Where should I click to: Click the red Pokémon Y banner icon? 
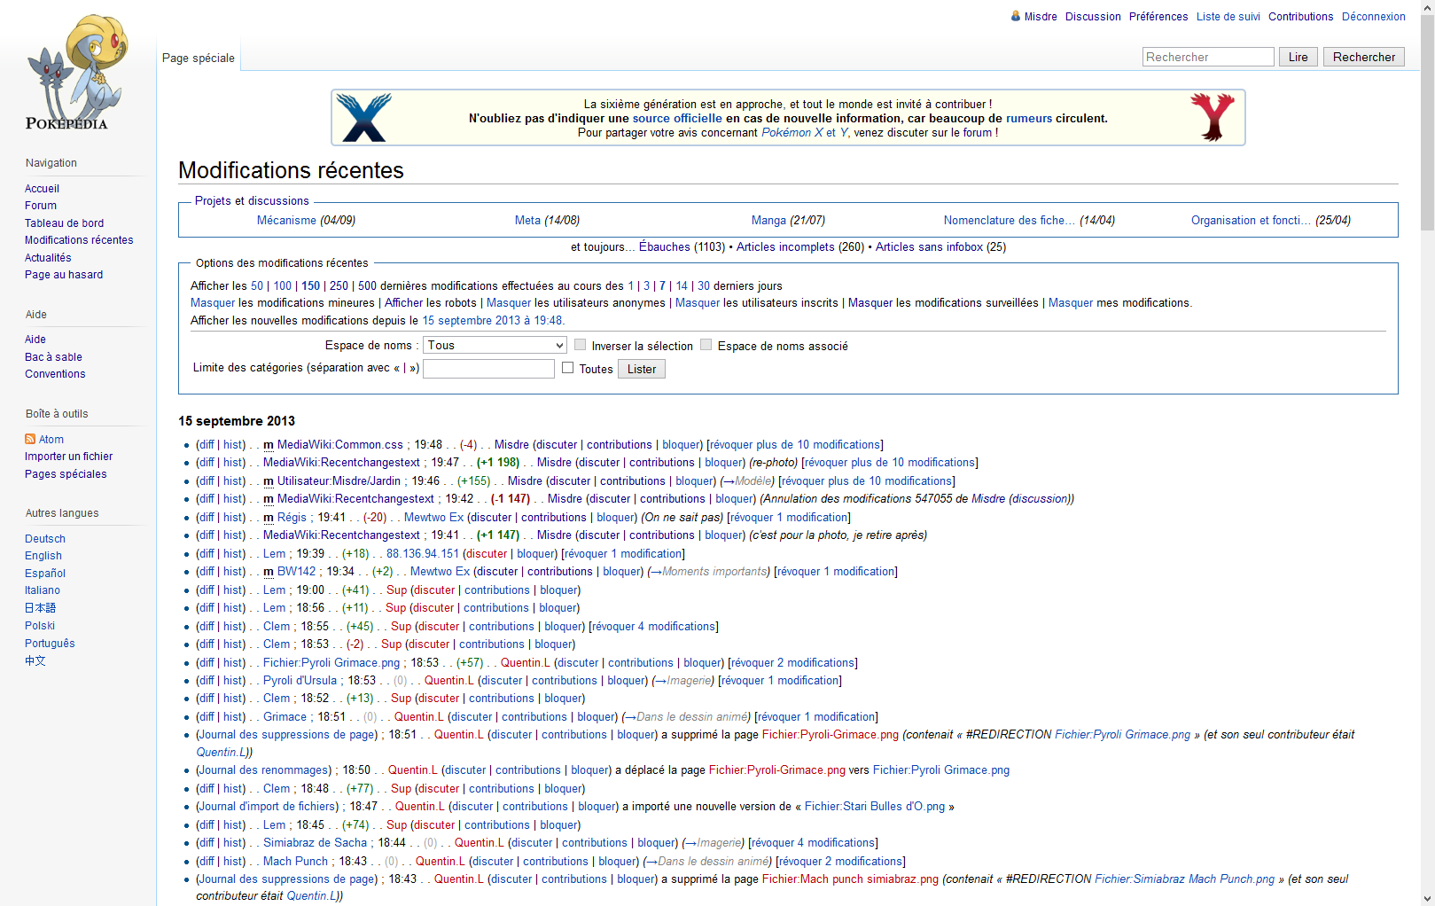pos(1212,117)
